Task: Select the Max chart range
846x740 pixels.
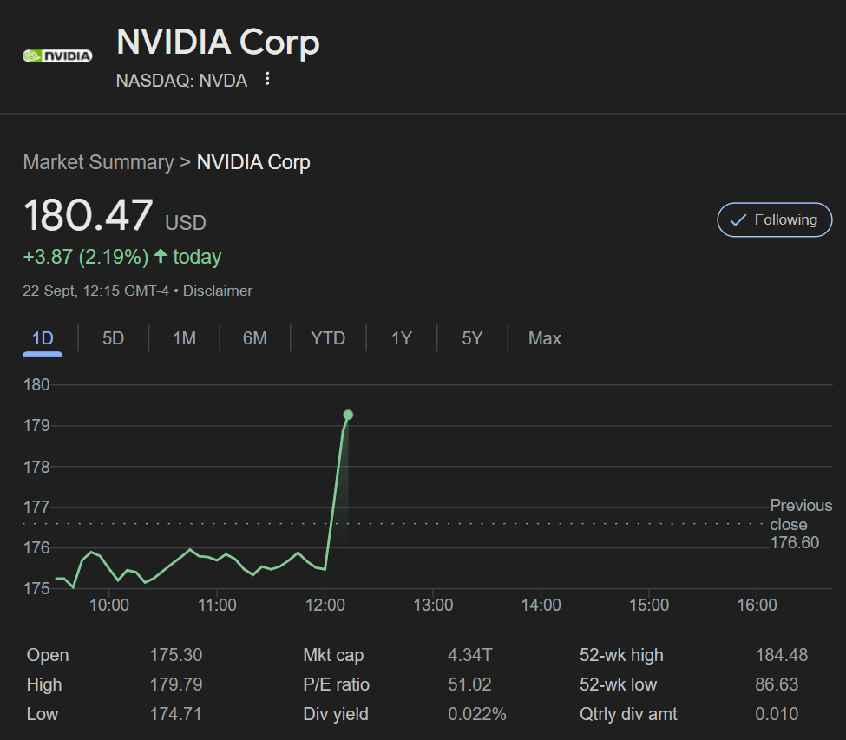Action: 544,338
